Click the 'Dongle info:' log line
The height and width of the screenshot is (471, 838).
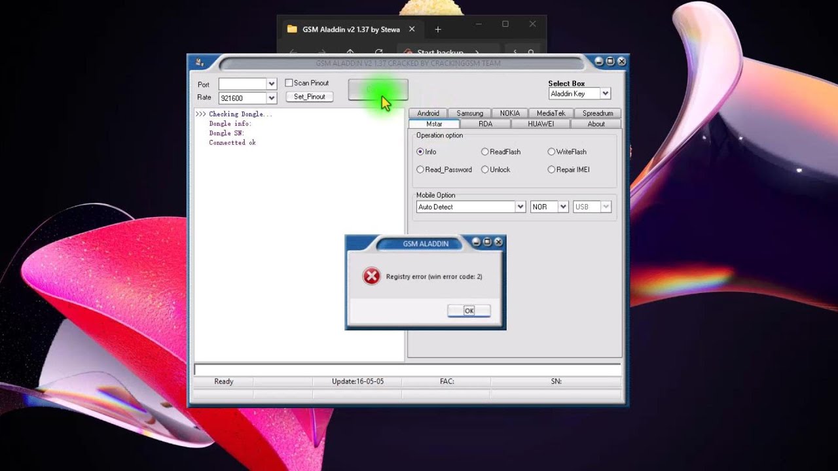(230, 124)
